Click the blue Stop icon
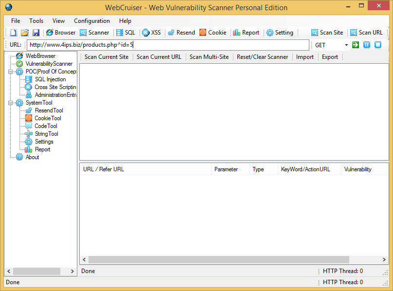The height and width of the screenshot is (291, 393). click(378, 45)
